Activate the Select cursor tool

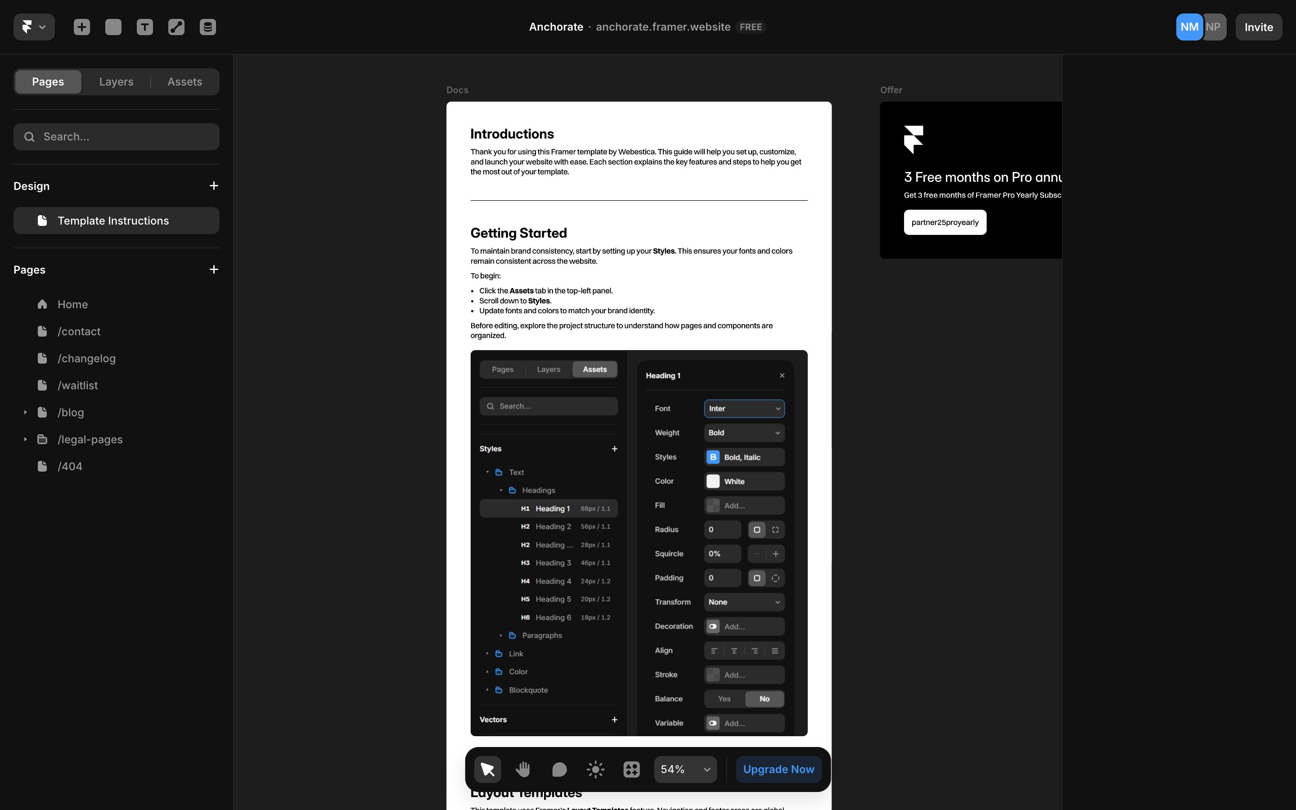487,769
